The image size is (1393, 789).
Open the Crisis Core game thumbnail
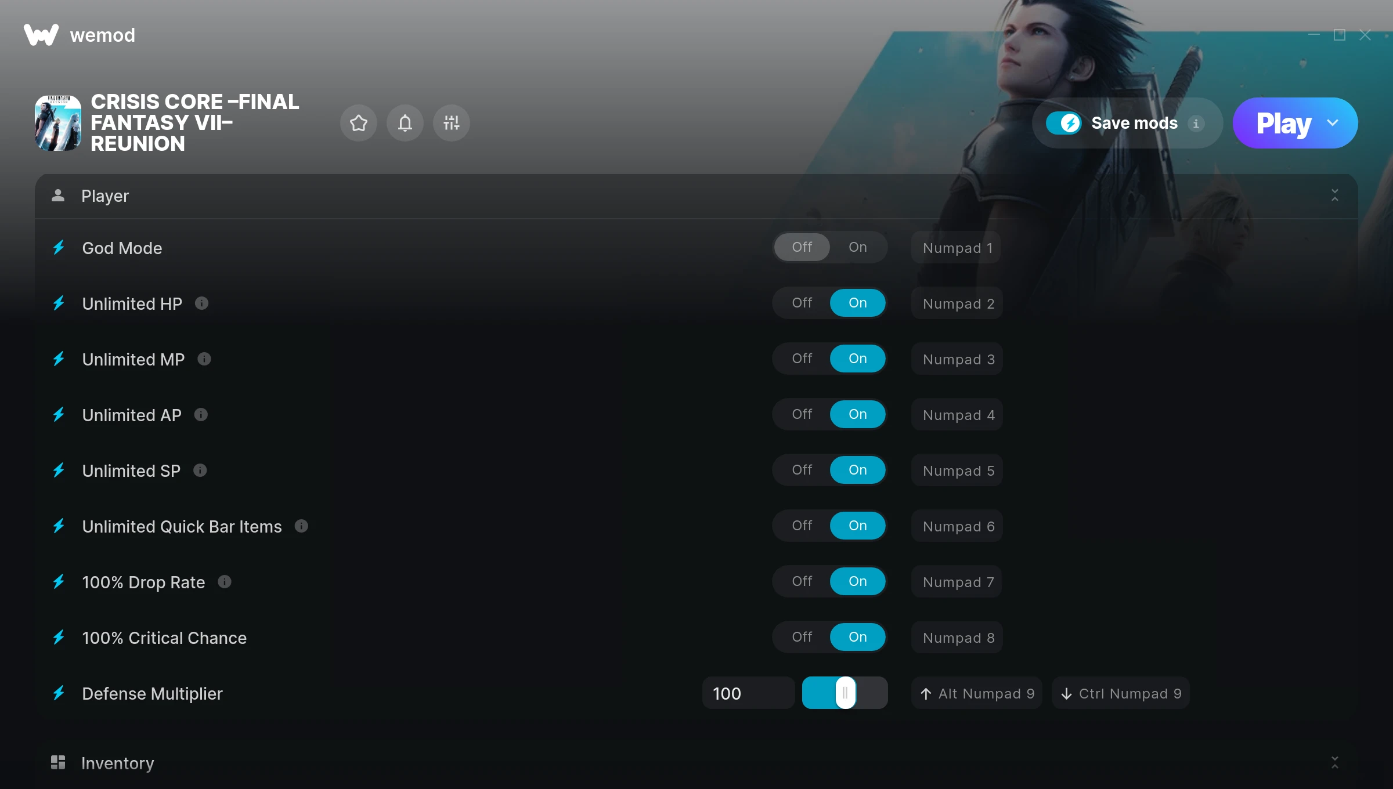pos(58,123)
